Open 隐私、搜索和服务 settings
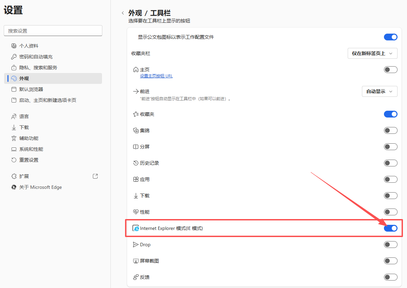Screen dimensions: 407x288 53,68
